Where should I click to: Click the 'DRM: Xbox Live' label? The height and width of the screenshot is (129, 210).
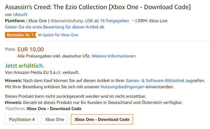click(152, 21)
